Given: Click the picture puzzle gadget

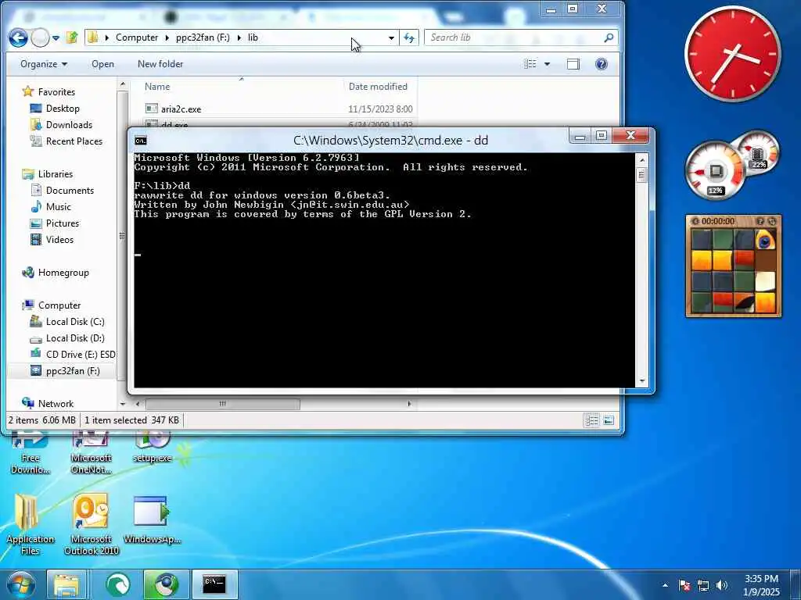Looking at the screenshot, I should coord(734,266).
